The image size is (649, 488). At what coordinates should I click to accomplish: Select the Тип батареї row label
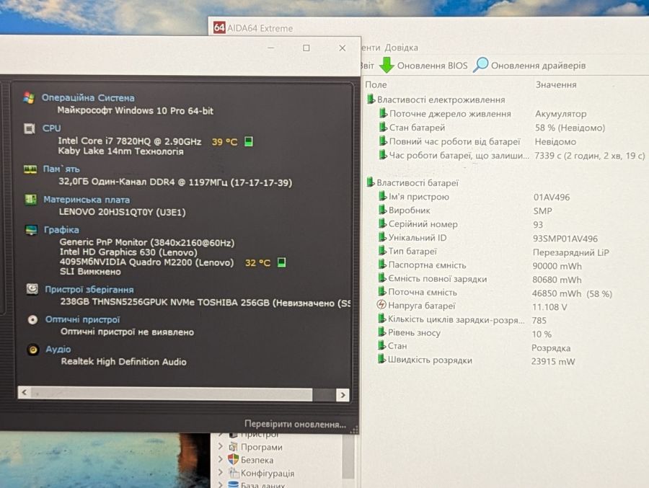tap(412, 252)
